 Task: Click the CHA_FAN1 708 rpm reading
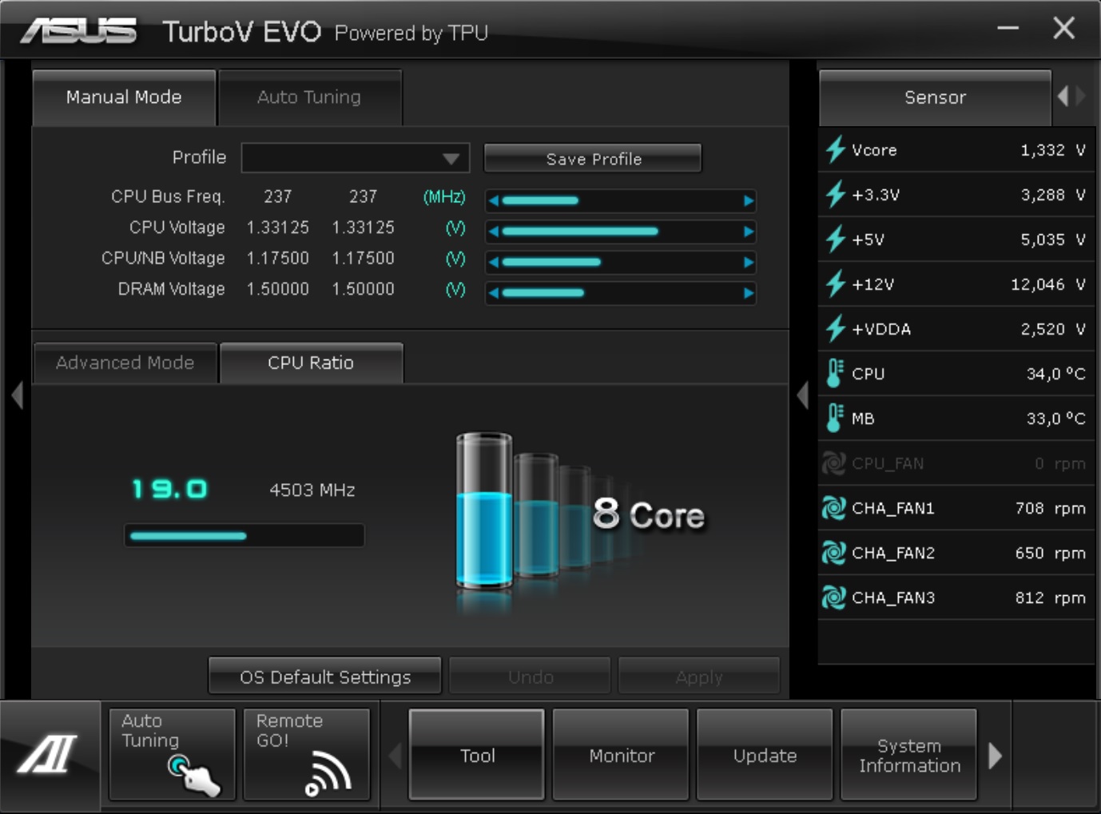pos(1050,508)
